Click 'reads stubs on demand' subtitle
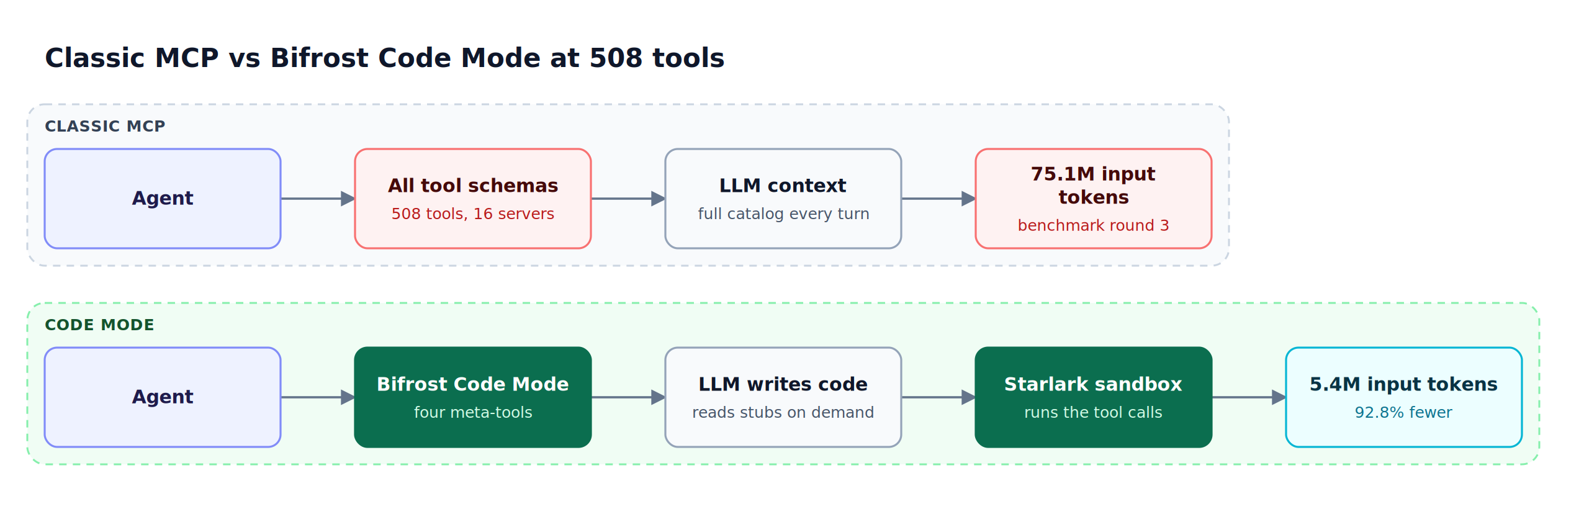This screenshot has height=509, width=1584. pyautogui.click(x=783, y=413)
